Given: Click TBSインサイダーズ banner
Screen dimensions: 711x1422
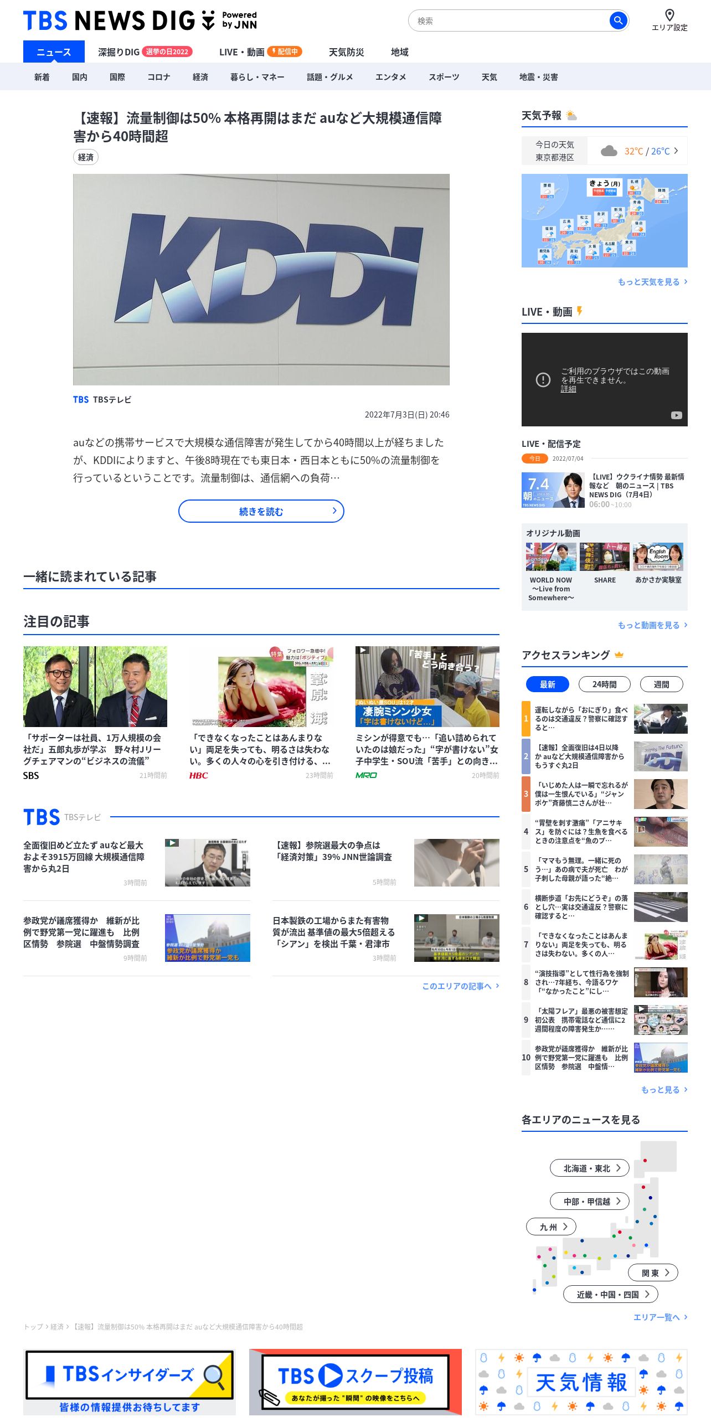Looking at the screenshot, I should coord(130,1382).
